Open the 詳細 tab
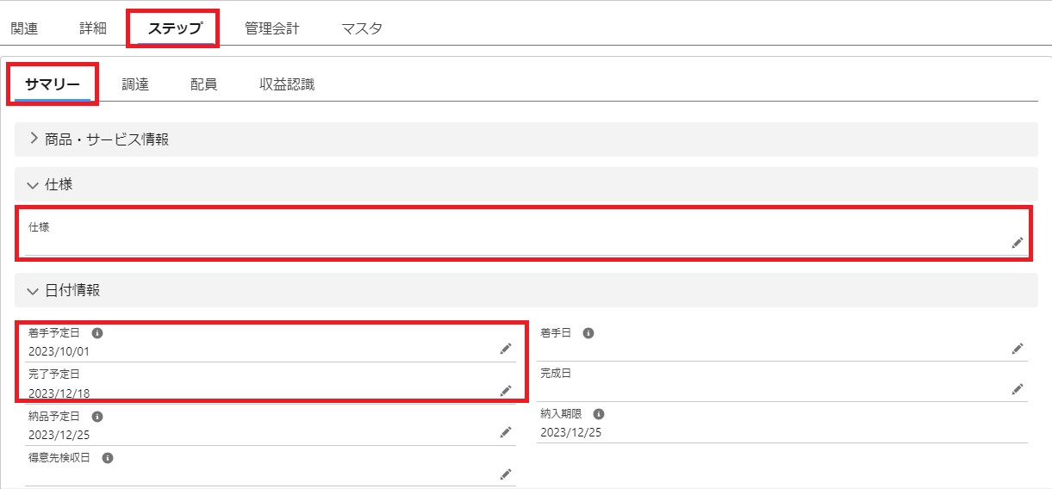 (93, 28)
